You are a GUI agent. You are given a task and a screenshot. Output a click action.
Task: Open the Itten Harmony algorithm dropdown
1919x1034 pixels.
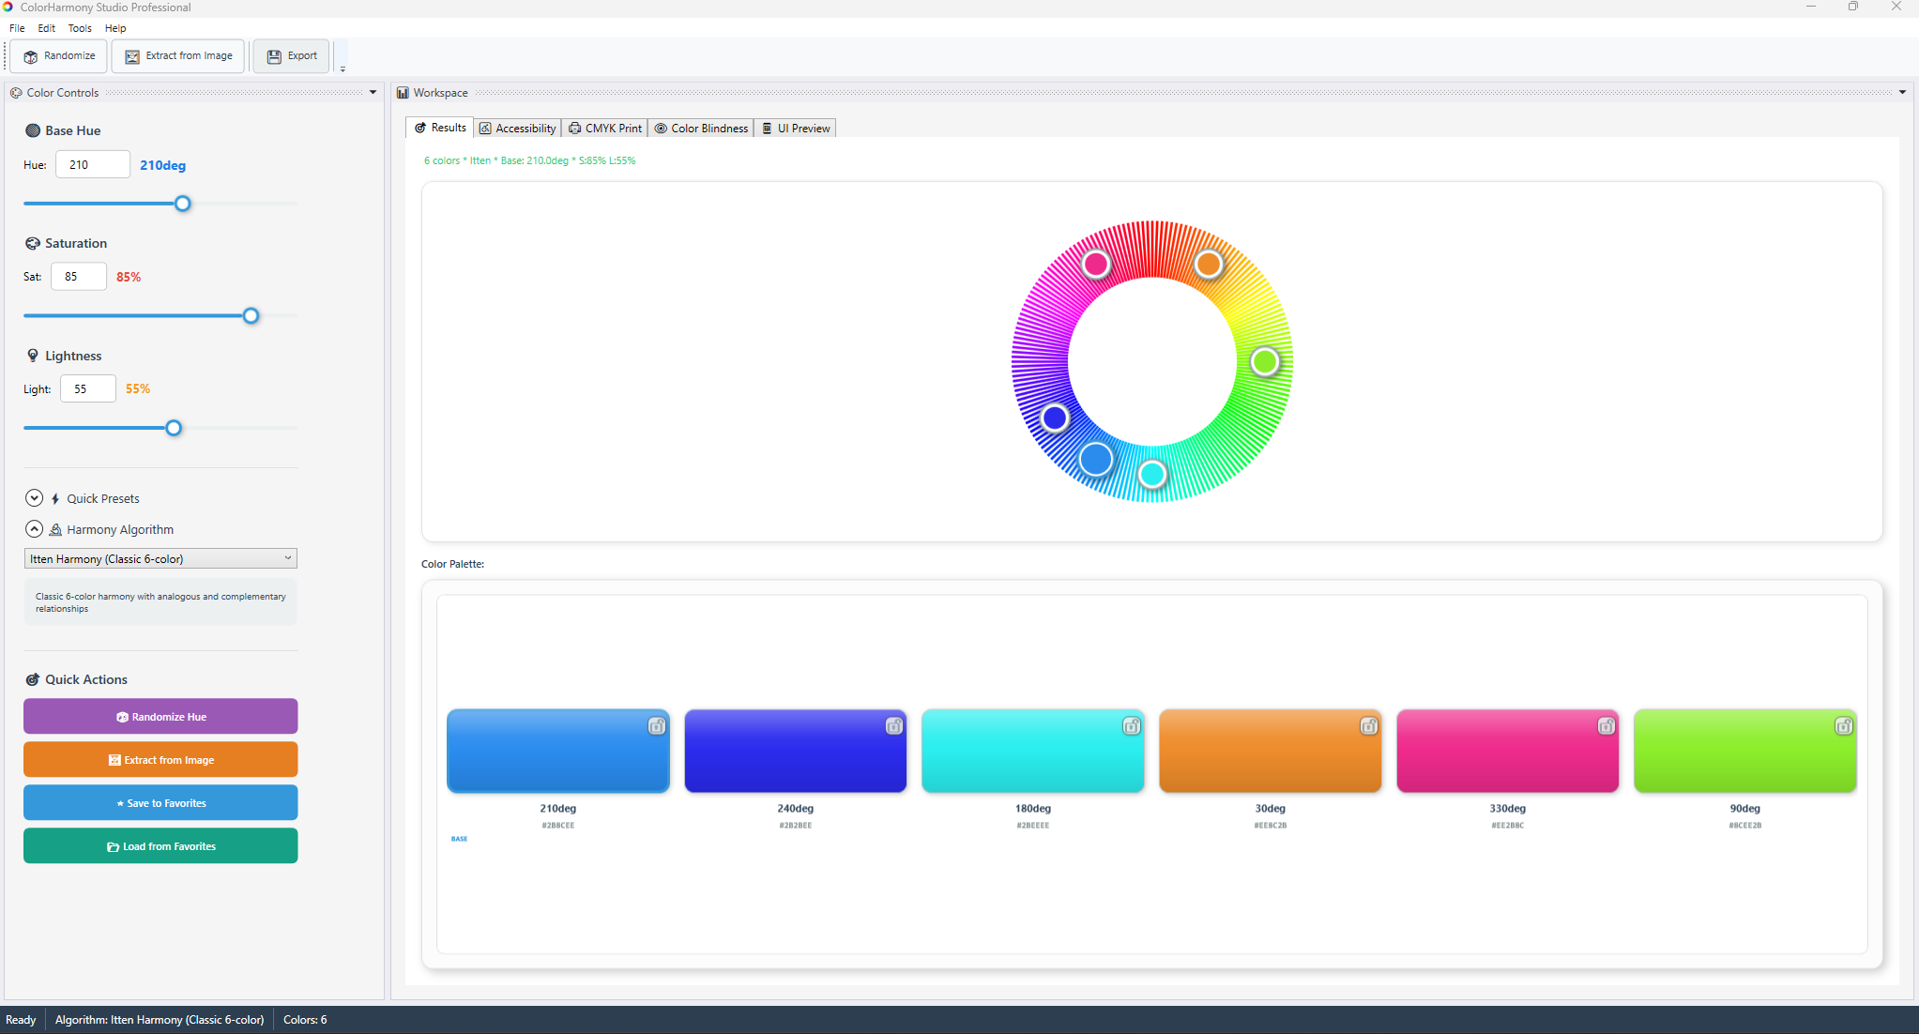coord(160,558)
